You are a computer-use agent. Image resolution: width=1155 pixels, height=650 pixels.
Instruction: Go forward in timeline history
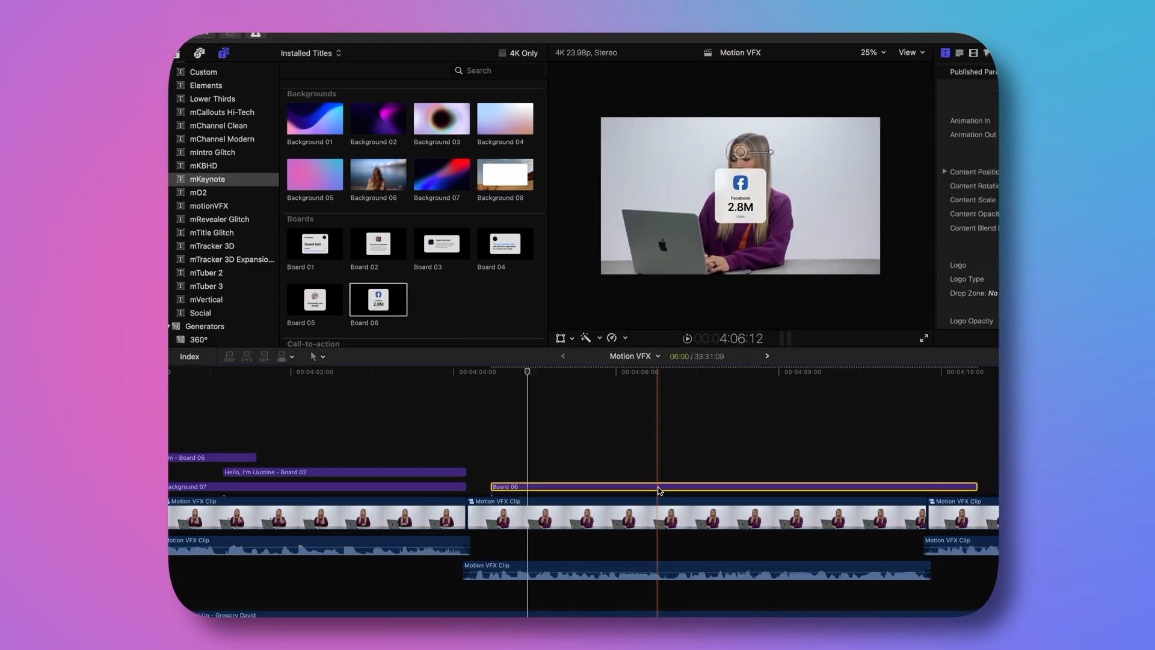click(x=767, y=356)
